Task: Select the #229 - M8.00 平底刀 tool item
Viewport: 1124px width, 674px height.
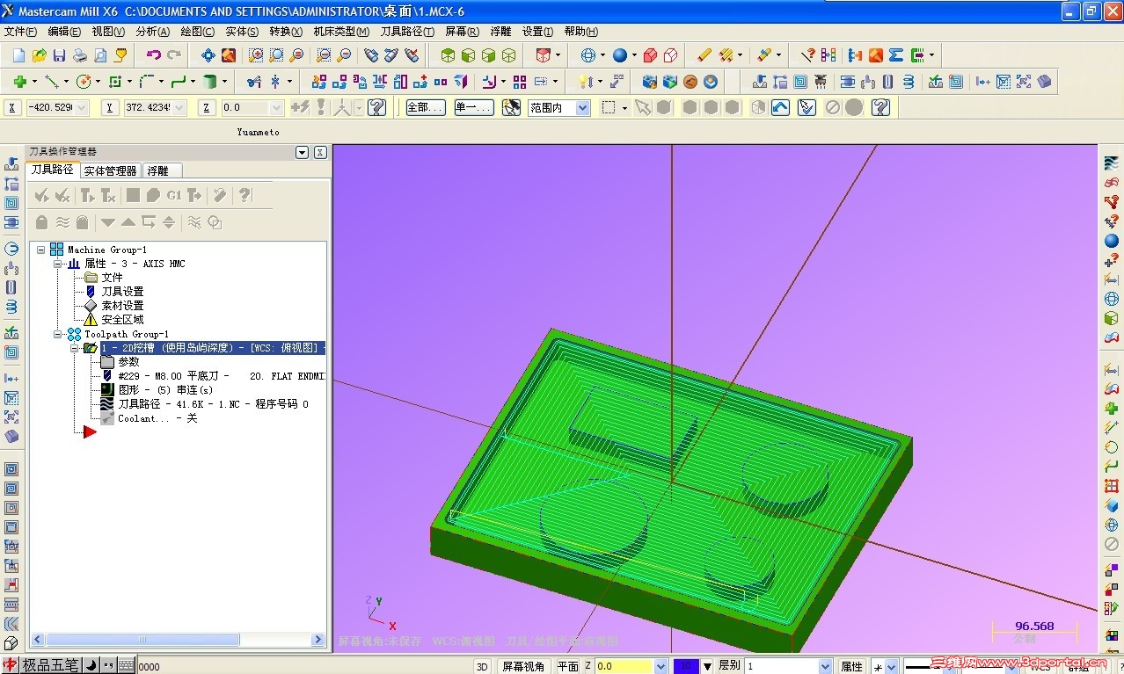Action: (220, 376)
